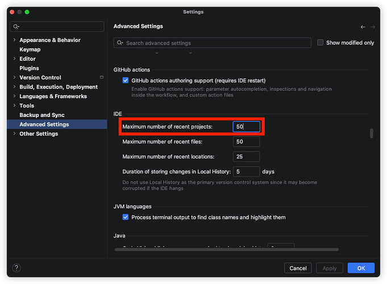Image resolution: width=387 pixels, height=284 pixels.
Task: Disable GitHub actions authoring support checkbox
Action: click(126, 81)
